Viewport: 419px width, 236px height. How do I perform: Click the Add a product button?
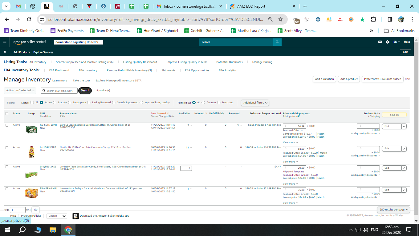click(x=349, y=79)
